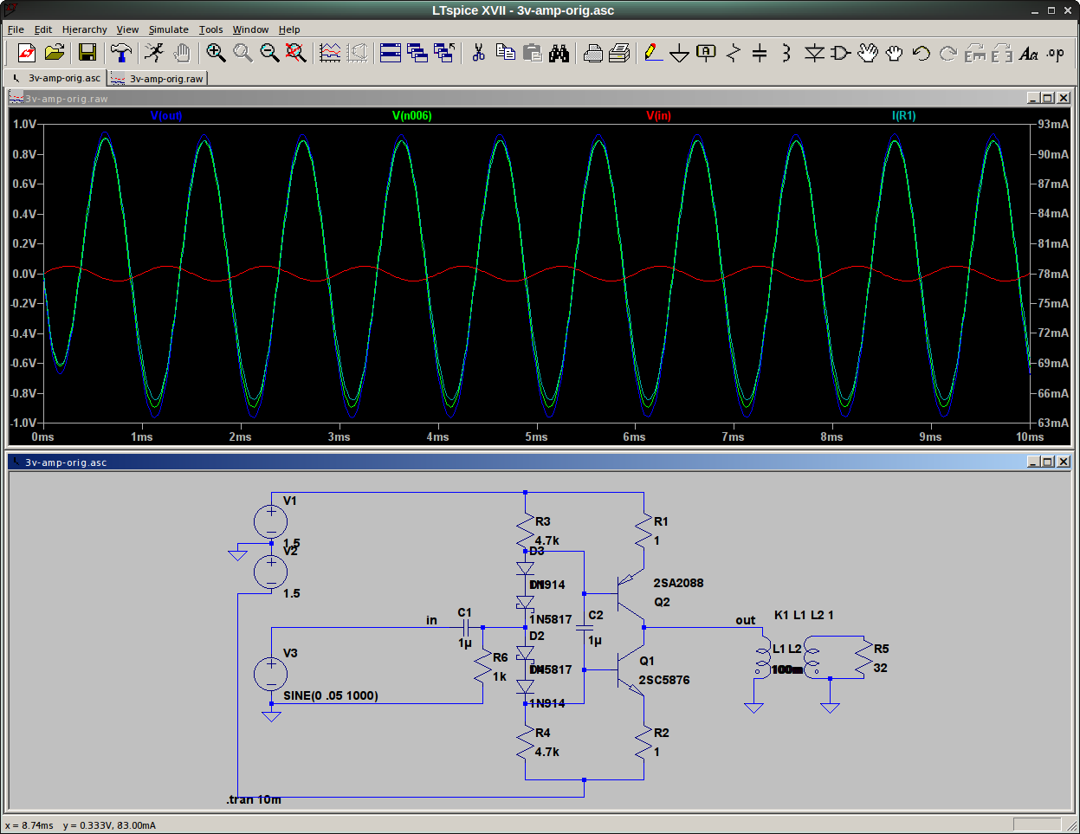This screenshot has height=834, width=1080.
Task: Click the SPICE directive .op icon
Action: click(1055, 53)
